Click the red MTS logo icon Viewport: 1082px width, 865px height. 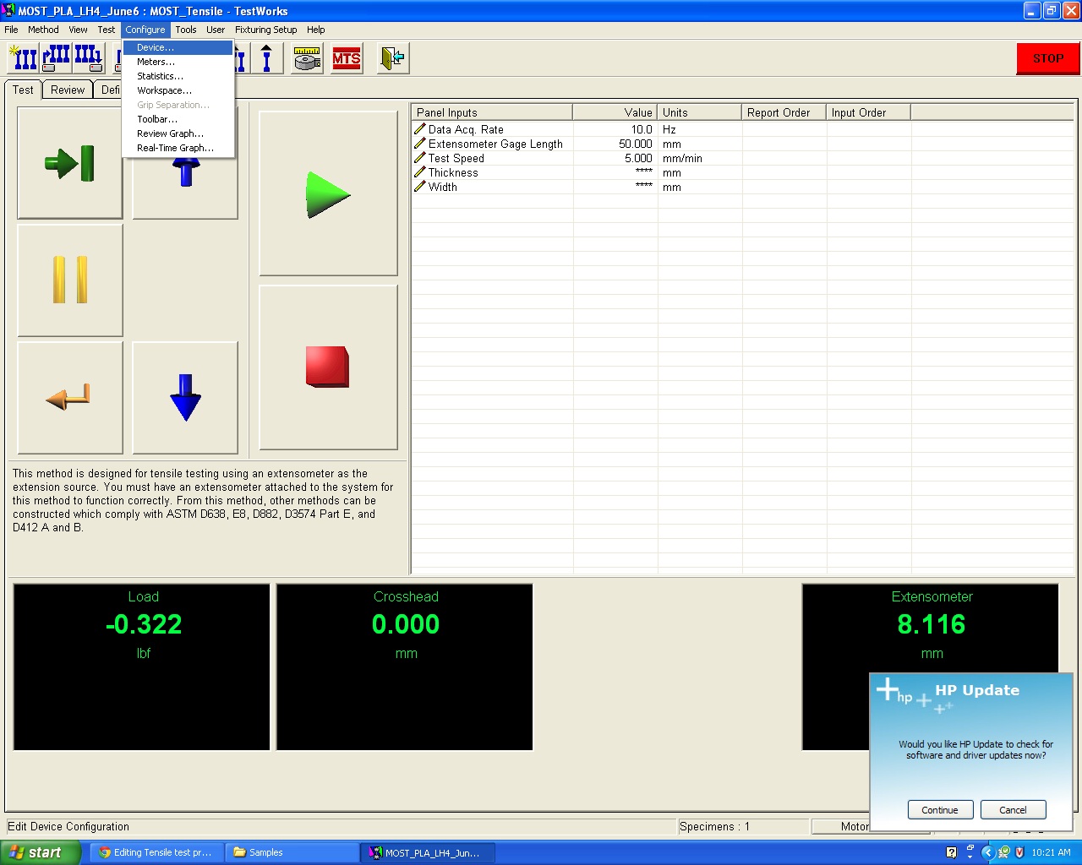pyautogui.click(x=347, y=58)
